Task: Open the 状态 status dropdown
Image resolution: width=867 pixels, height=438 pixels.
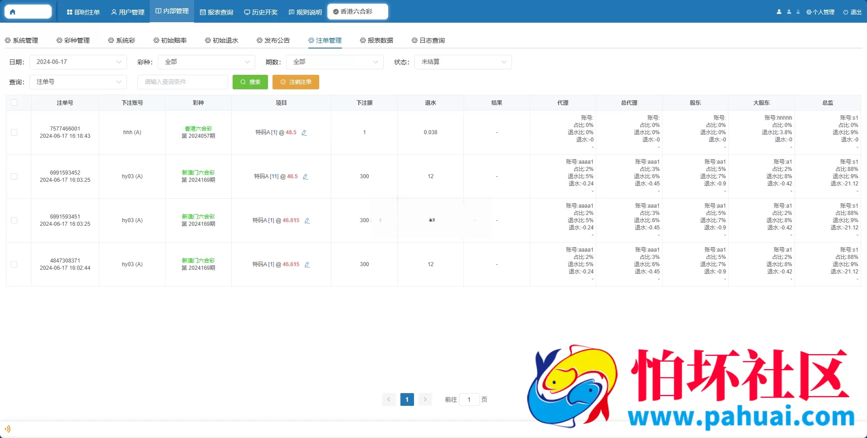Action: [463, 62]
